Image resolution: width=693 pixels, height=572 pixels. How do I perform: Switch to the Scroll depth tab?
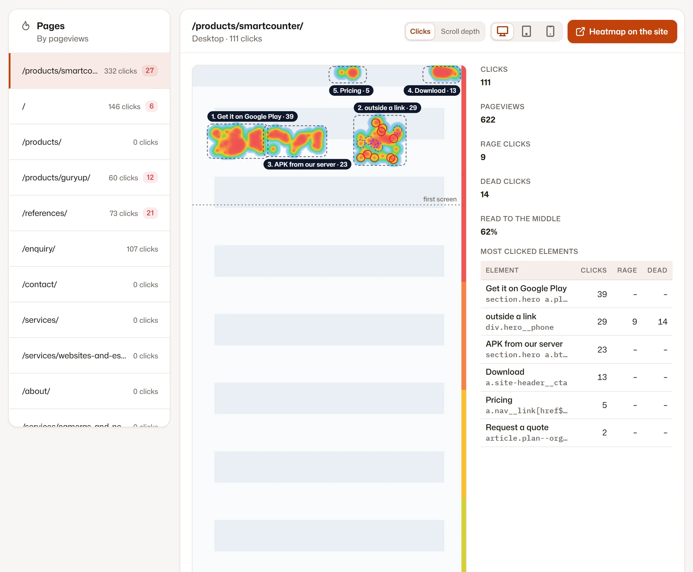[x=460, y=32]
